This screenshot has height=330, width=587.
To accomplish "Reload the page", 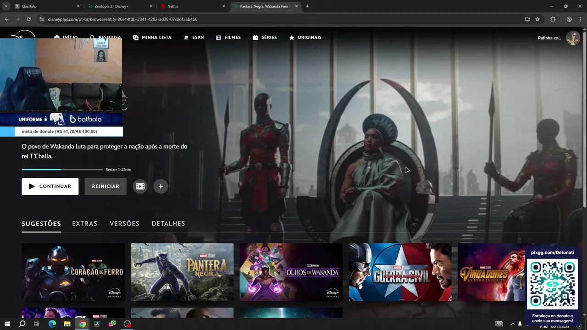I will pyautogui.click(x=28, y=19).
